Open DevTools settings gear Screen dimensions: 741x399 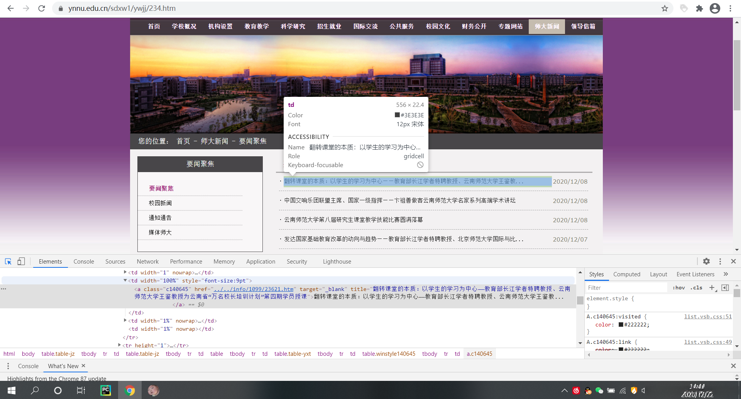click(706, 262)
